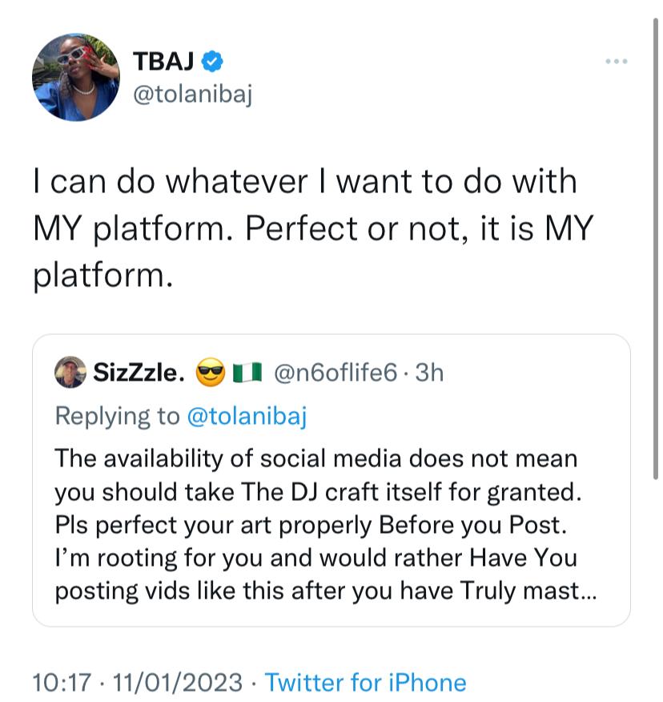Open @tolanibaj mention in Replying to line
The image size is (663, 702).
point(247,416)
